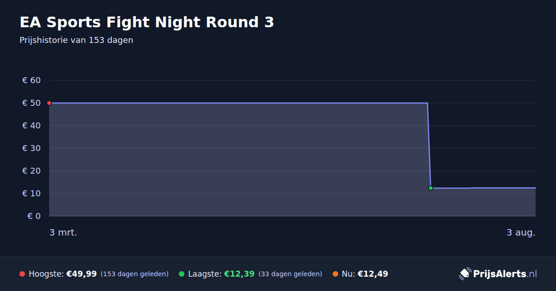
Task: Click the orange Nu legend dot
Action: [x=335, y=274]
